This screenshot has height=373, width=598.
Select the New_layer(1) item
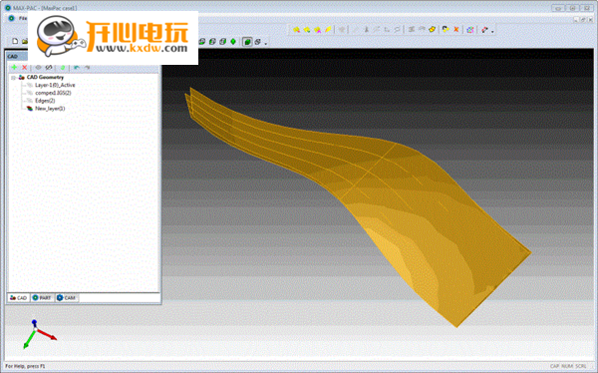tap(50, 109)
